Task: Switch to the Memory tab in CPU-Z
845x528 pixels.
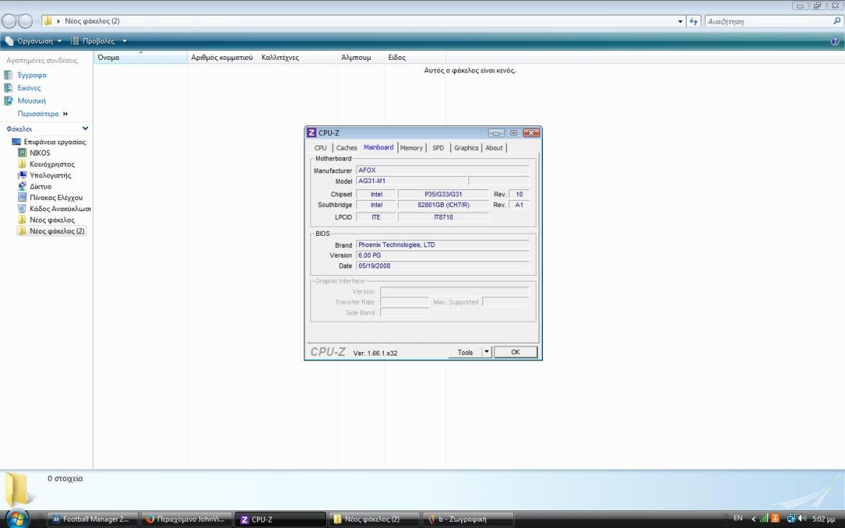Action: click(411, 148)
